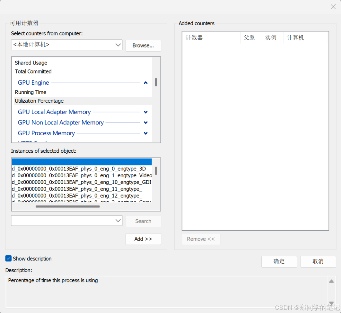Expand GPU Local Adapter Memory group
The image size is (341, 313).
[x=146, y=112]
